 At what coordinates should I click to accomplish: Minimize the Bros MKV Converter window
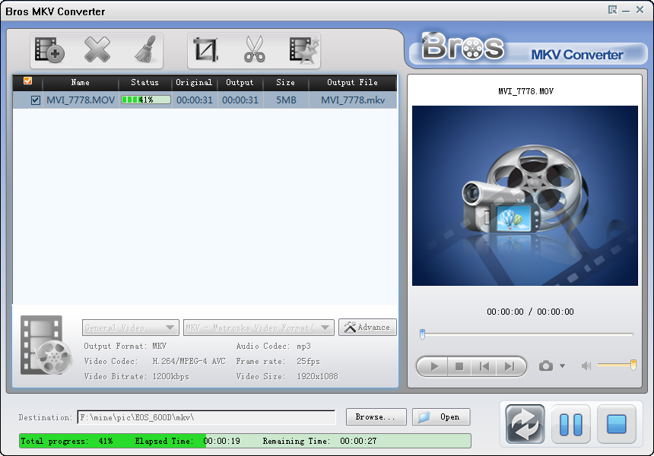point(626,10)
